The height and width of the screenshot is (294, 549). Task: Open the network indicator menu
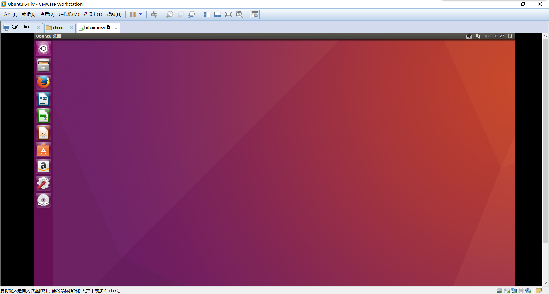478,36
